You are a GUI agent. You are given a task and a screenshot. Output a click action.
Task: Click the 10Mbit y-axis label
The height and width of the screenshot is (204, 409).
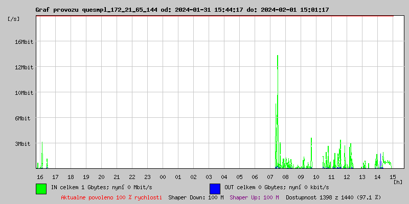click(x=24, y=93)
